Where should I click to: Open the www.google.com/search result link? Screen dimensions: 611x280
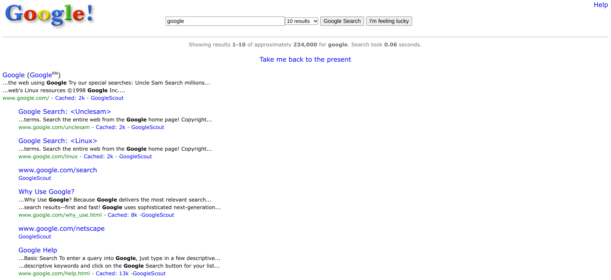coord(58,170)
